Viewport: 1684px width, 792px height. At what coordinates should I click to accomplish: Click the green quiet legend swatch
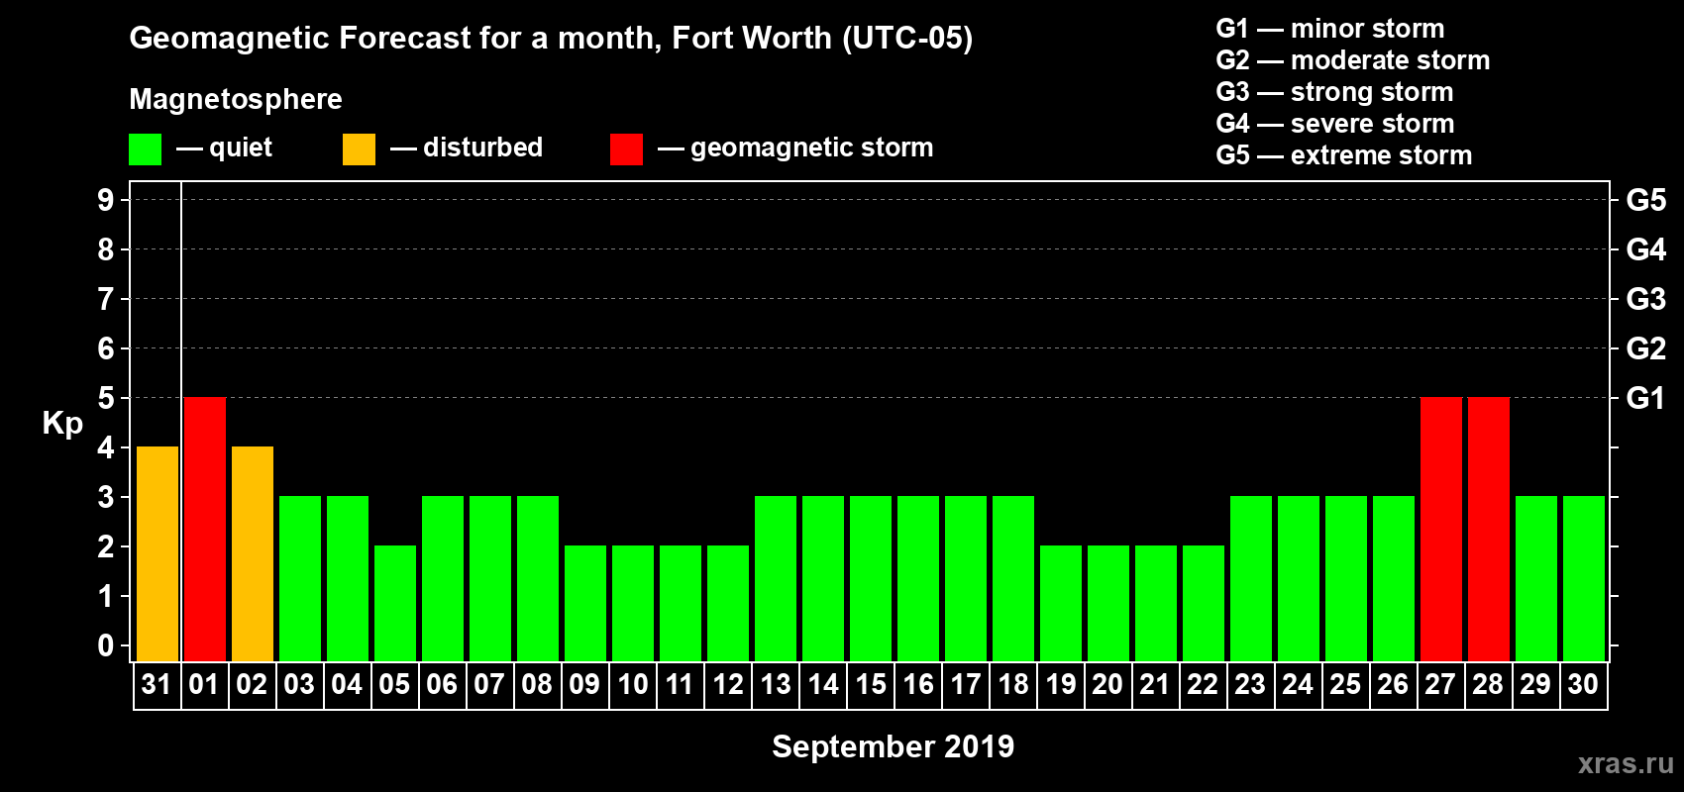coord(146,149)
